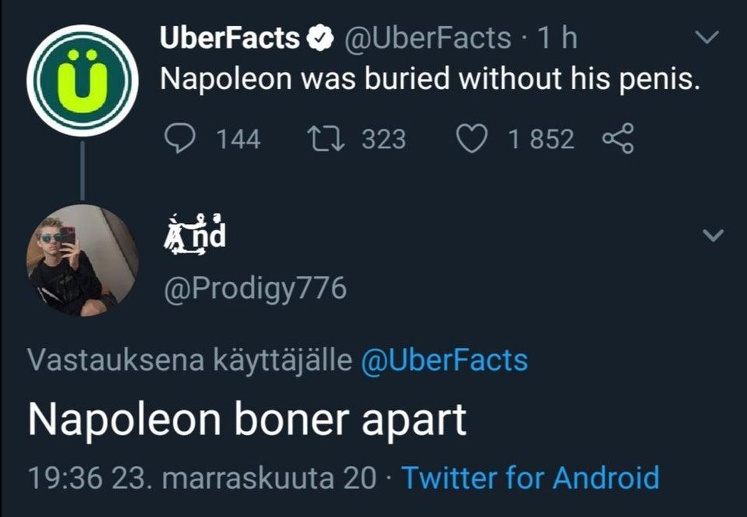
Task: Click the @Prodigy776 username handle
Action: (254, 289)
